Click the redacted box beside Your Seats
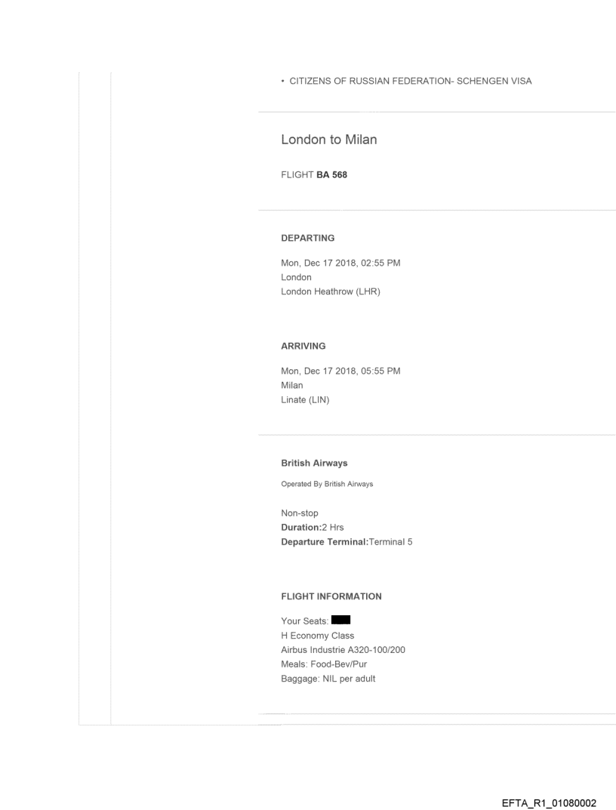Viewport: 616px width, 810px height. click(x=340, y=621)
